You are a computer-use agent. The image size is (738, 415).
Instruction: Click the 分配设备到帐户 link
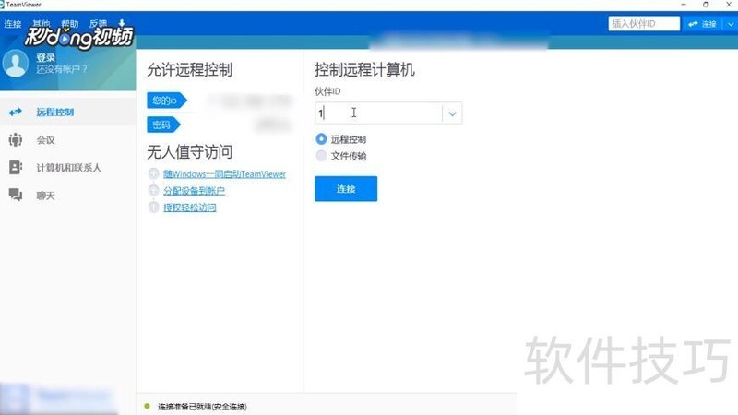pyautogui.click(x=194, y=191)
